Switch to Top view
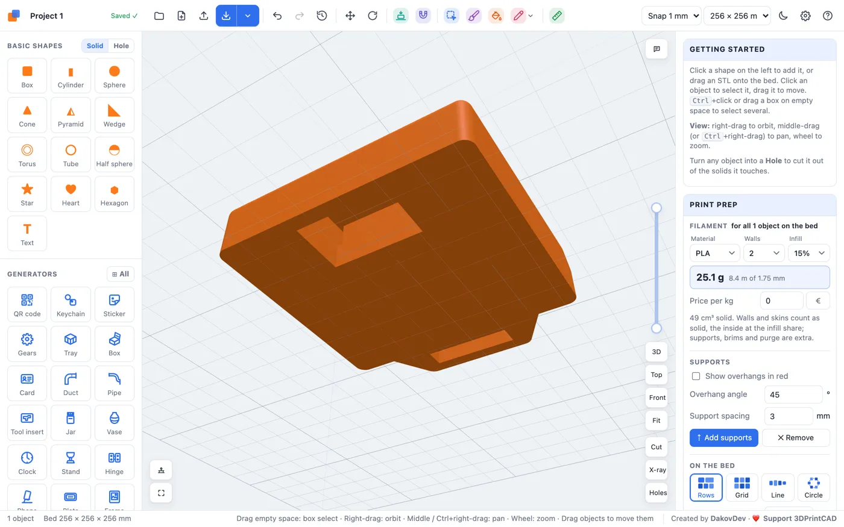This screenshot has width=844, height=527. [657, 375]
